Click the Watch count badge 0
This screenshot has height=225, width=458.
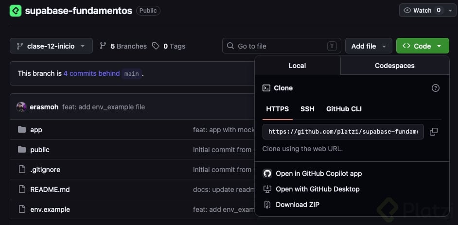[x=439, y=11]
